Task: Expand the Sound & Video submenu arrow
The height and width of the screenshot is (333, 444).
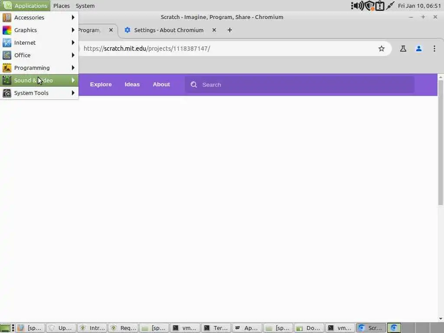Action: tap(73, 80)
